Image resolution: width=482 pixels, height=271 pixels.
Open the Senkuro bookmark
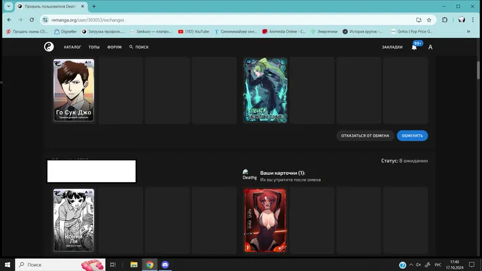[151, 31]
